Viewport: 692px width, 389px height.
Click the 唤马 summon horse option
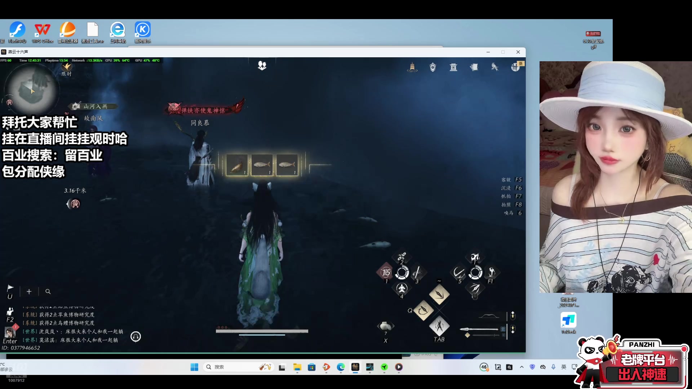(x=513, y=213)
